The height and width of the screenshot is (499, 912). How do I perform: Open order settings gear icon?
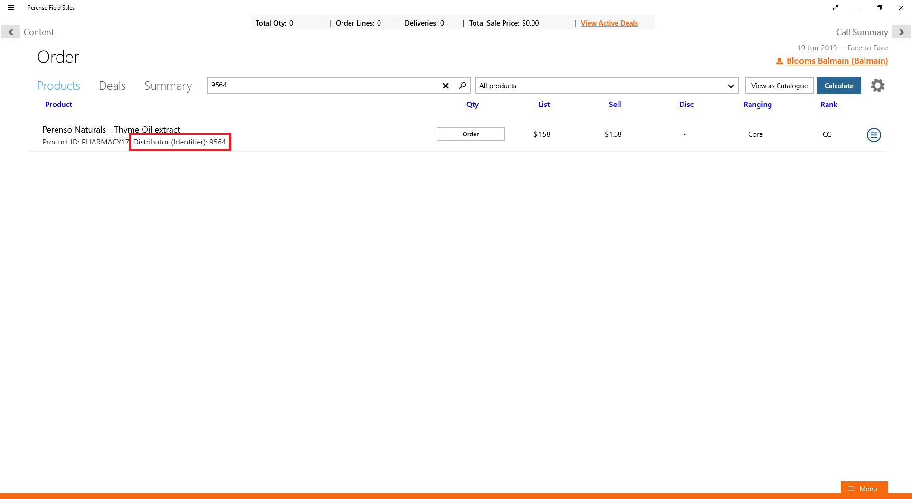pyautogui.click(x=877, y=86)
